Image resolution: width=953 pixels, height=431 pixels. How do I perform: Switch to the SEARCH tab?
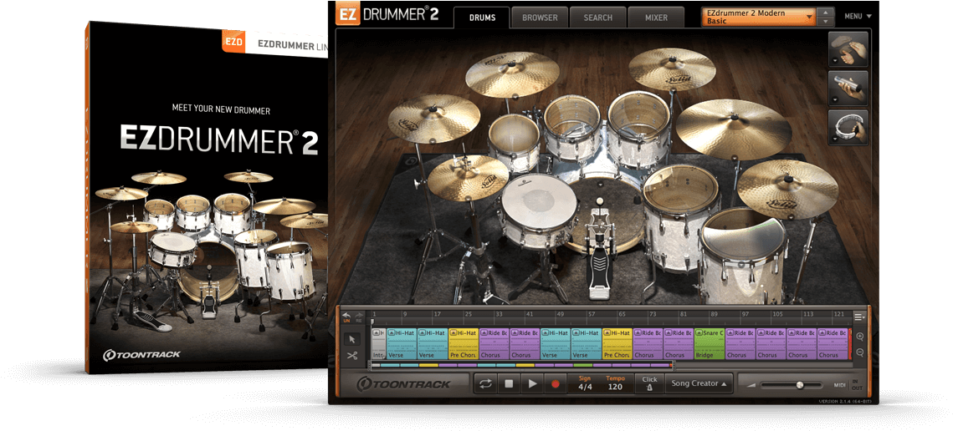tap(597, 18)
